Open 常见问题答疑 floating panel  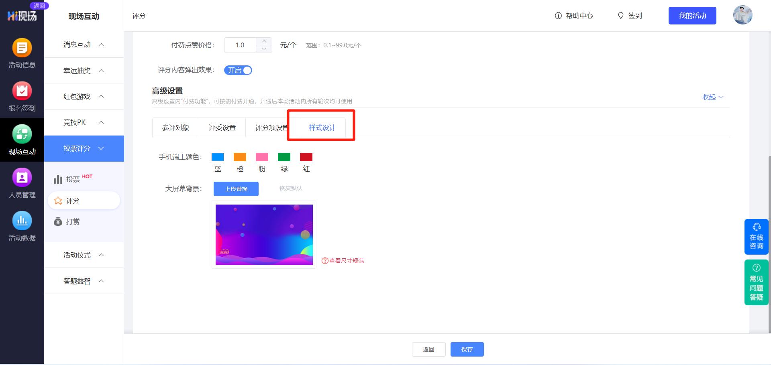click(756, 282)
